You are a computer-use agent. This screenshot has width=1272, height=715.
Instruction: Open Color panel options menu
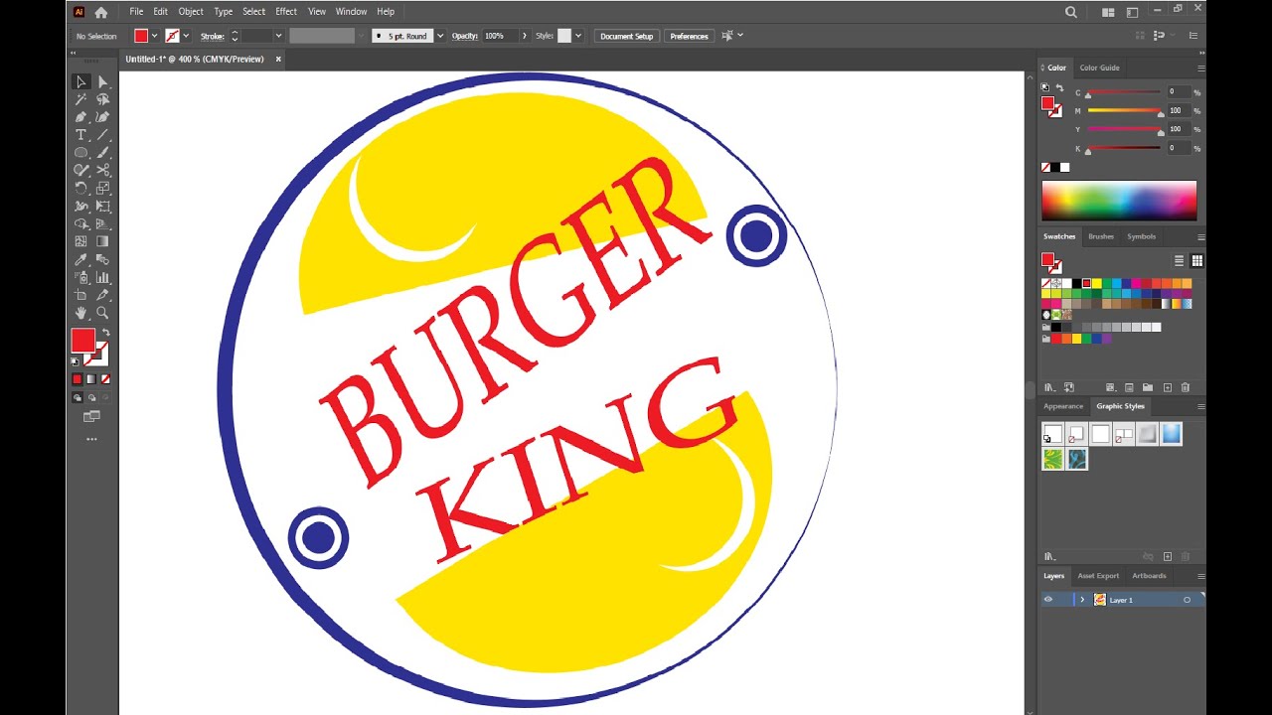tap(1200, 68)
